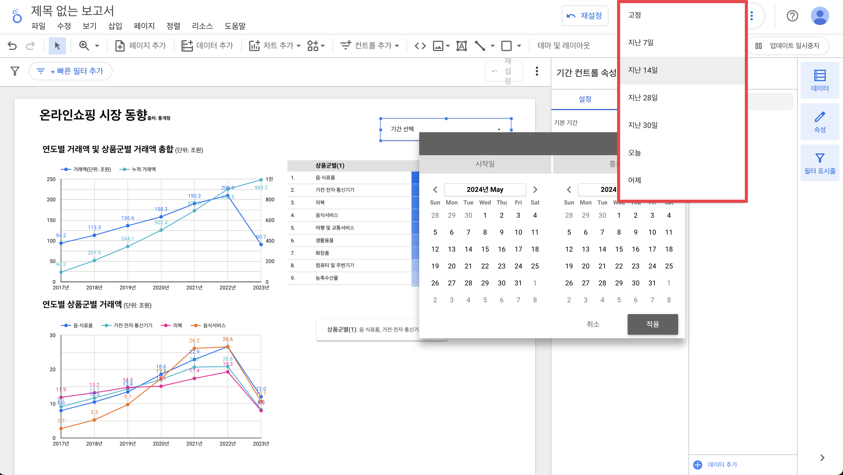Viewport: 843px width, 475px height.
Task: Switch to the 설정 tab
Action: tap(585, 99)
